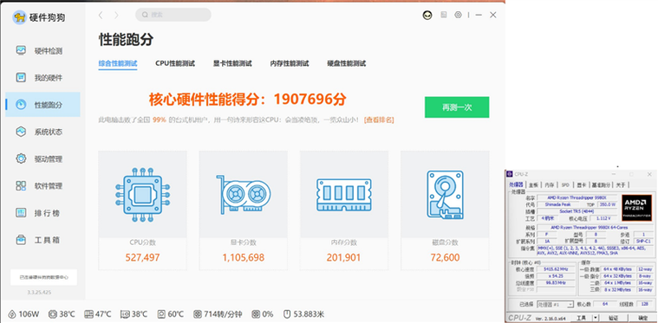Viewport: 658px width, 323px height.
Task: Click the user avatar icon
Action: pyautogui.click(x=427, y=15)
